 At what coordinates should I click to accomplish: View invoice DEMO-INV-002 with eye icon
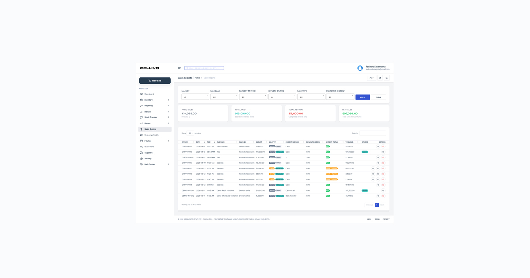click(x=378, y=196)
